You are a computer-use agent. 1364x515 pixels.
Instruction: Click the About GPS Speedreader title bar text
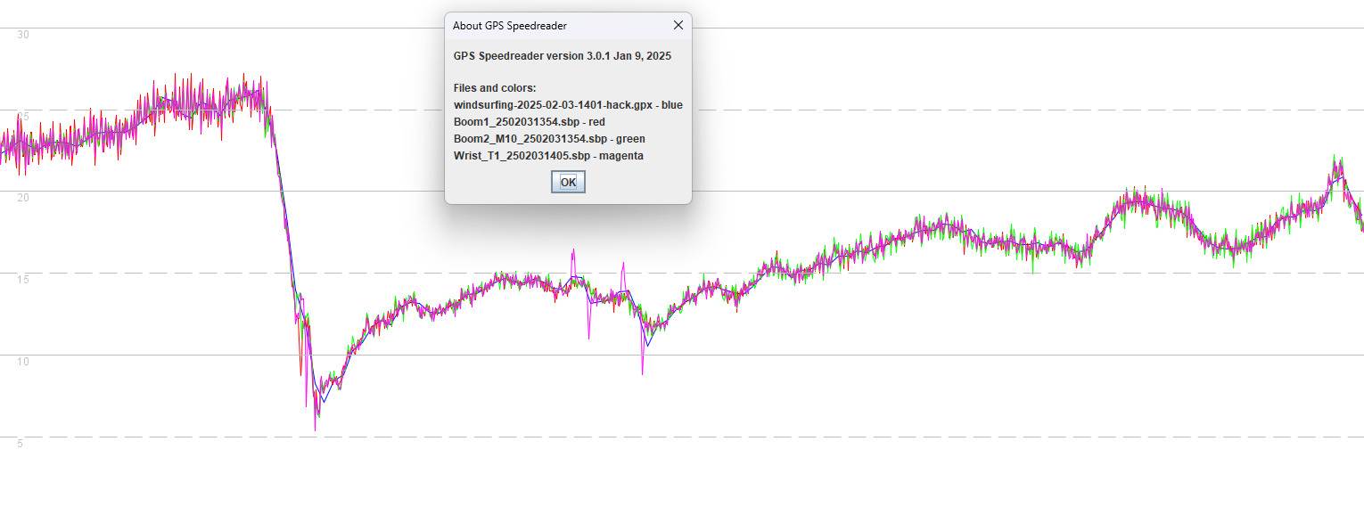(509, 26)
